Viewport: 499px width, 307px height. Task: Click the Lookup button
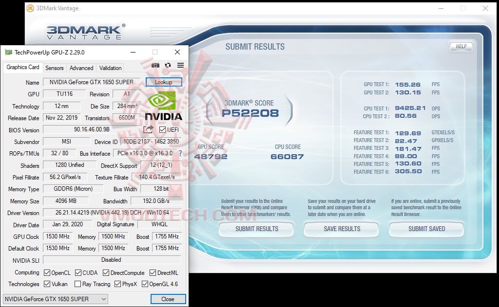[x=164, y=82]
